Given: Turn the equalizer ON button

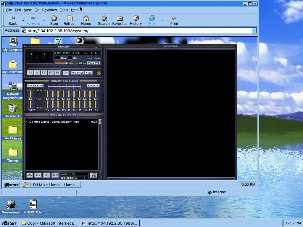Looking at the screenshot, I should pyautogui.click(x=30, y=85).
